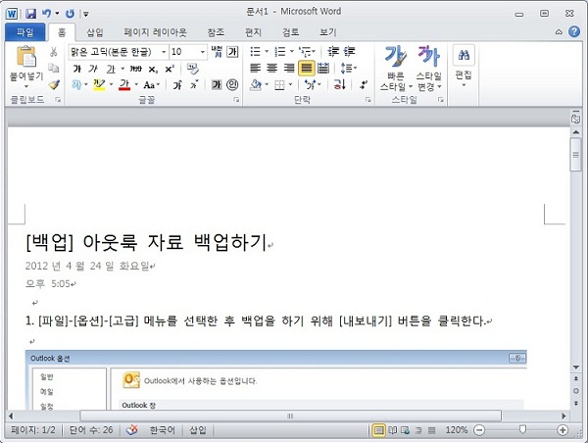Screen dimensions: 588x443
Task: Open font color dropdown arrow
Action: point(136,84)
